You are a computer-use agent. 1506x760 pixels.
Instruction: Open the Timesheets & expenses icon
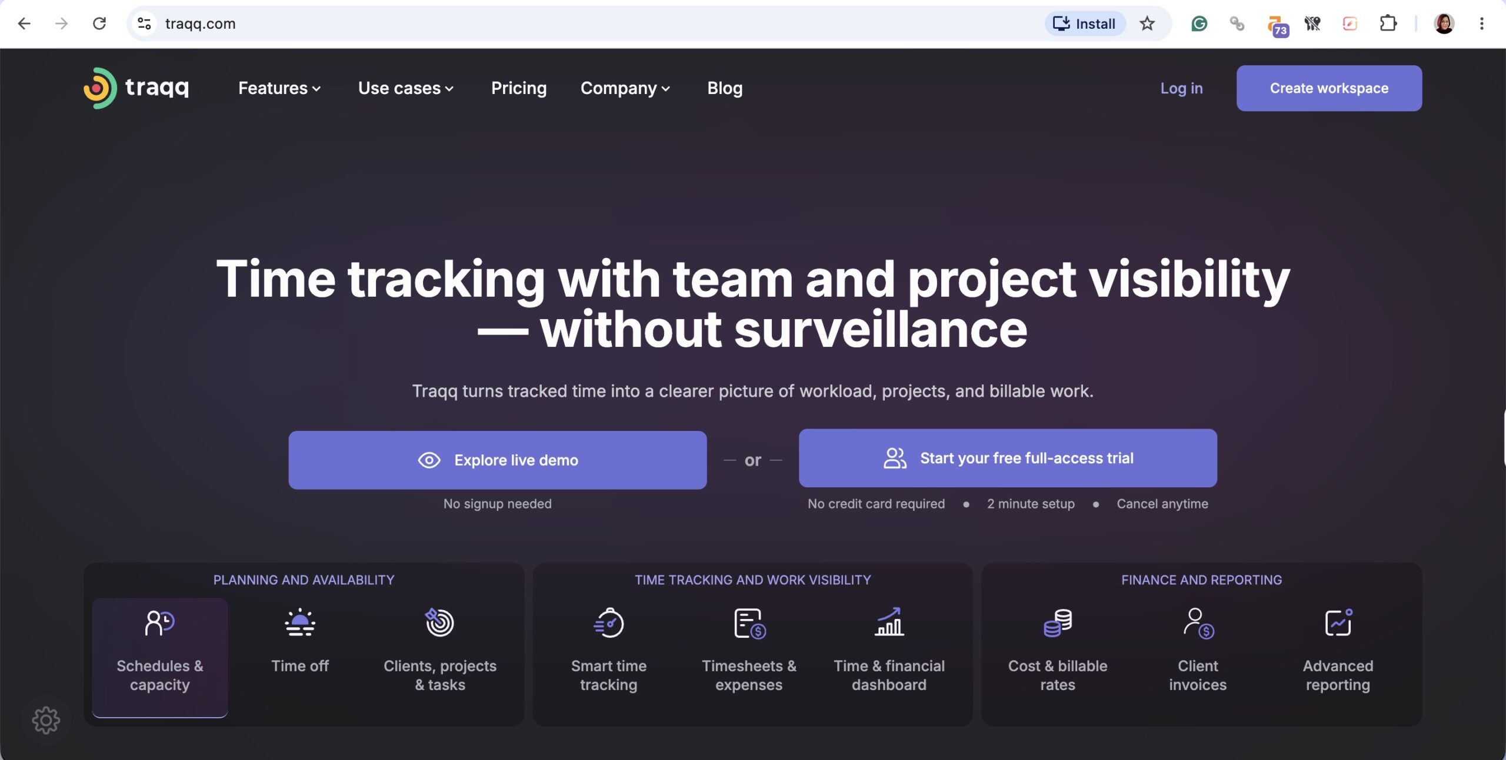[749, 623]
